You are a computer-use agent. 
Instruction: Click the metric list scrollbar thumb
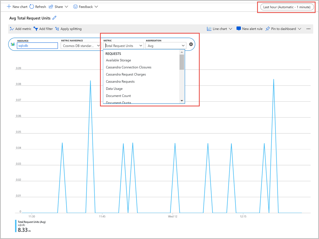182,62
